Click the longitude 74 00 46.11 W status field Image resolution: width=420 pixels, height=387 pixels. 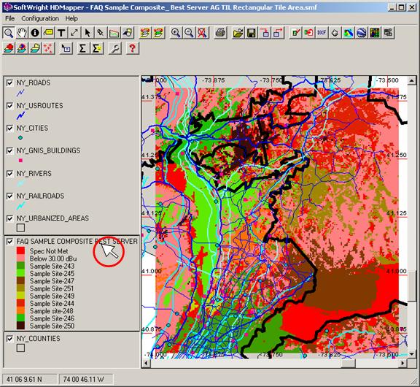(85, 379)
